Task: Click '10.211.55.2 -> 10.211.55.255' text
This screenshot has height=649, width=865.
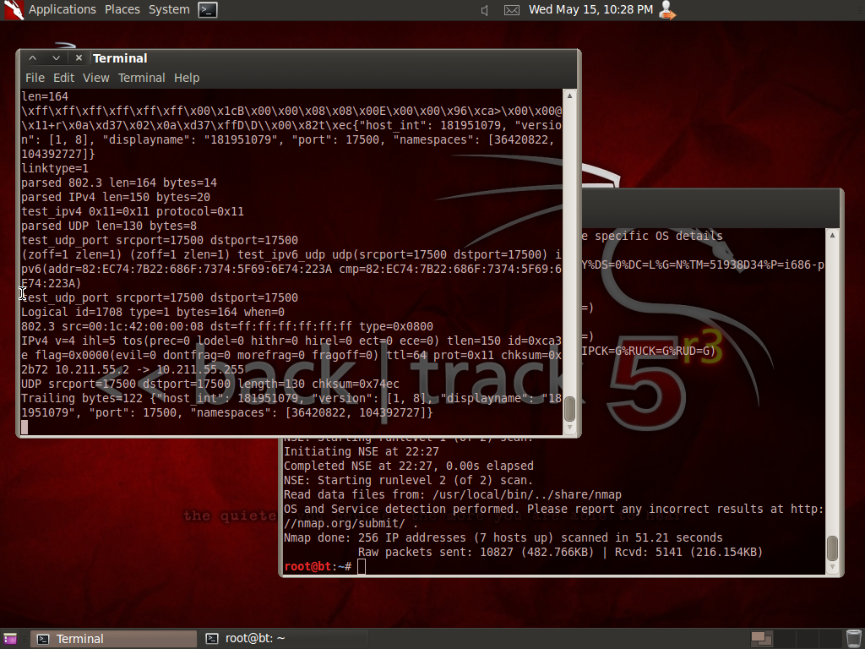Action: (150, 369)
